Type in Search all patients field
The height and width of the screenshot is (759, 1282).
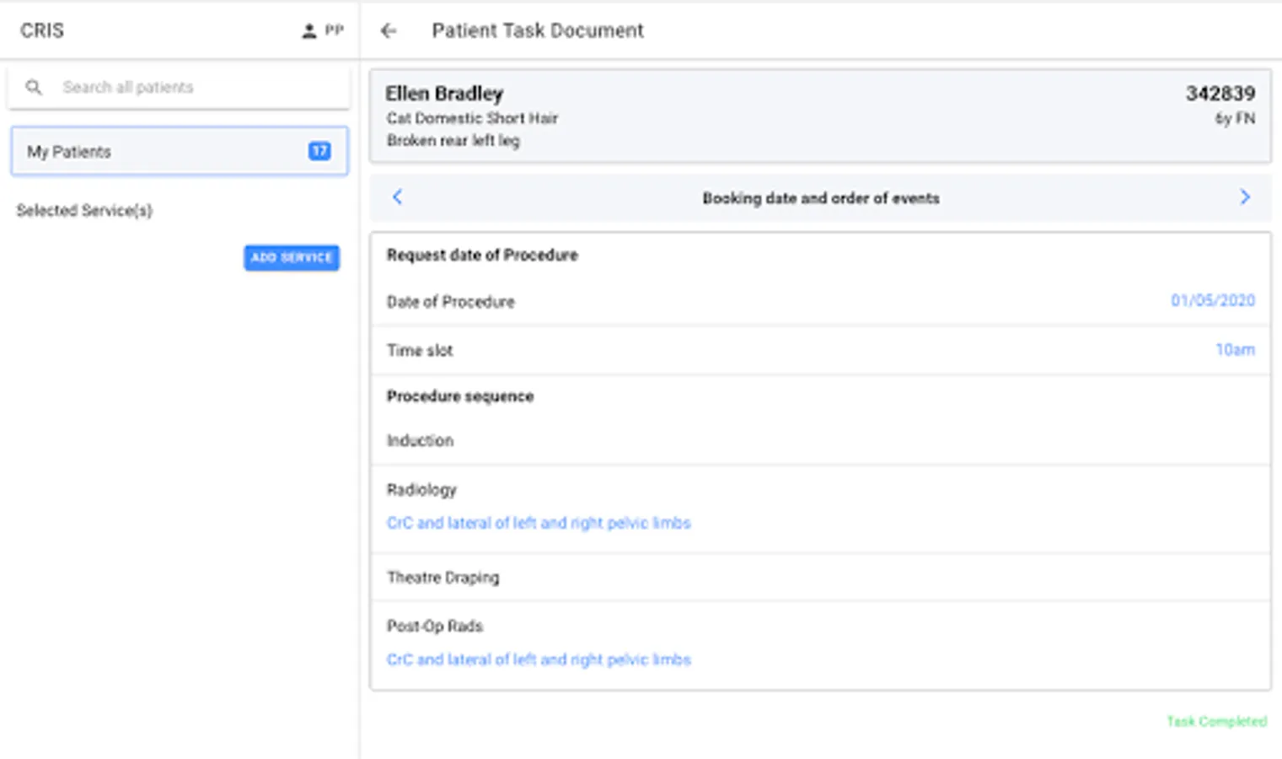pyautogui.click(x=194, y=87)
